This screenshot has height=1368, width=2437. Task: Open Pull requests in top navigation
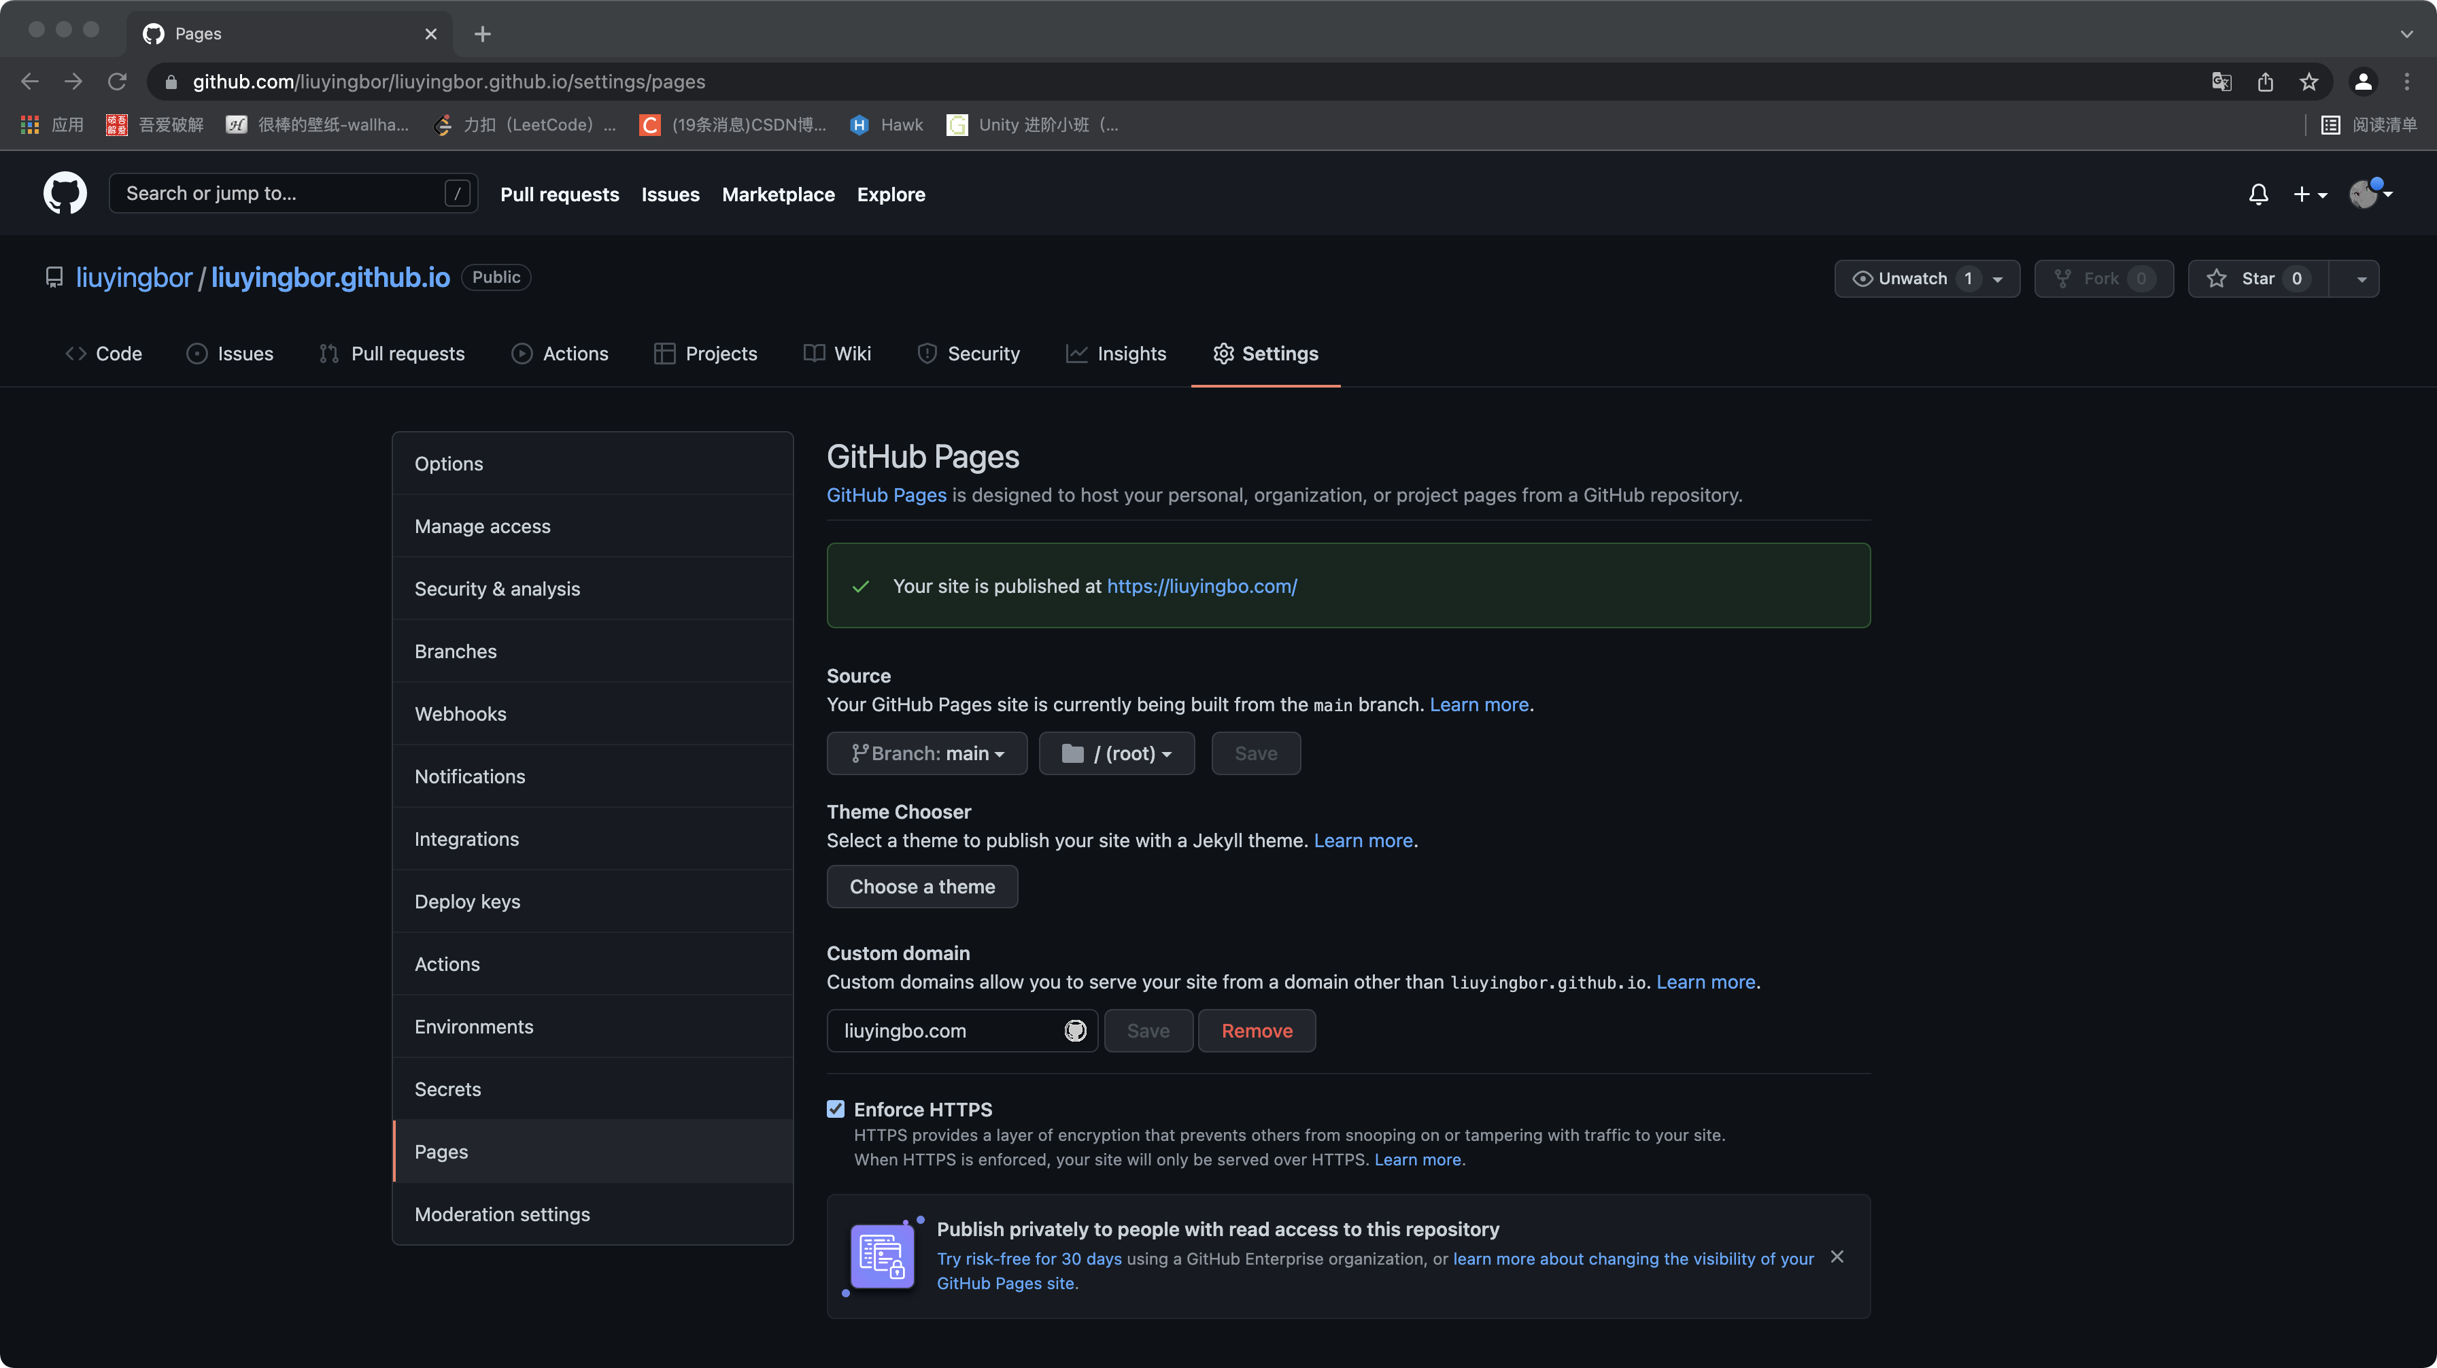point(559,194)
